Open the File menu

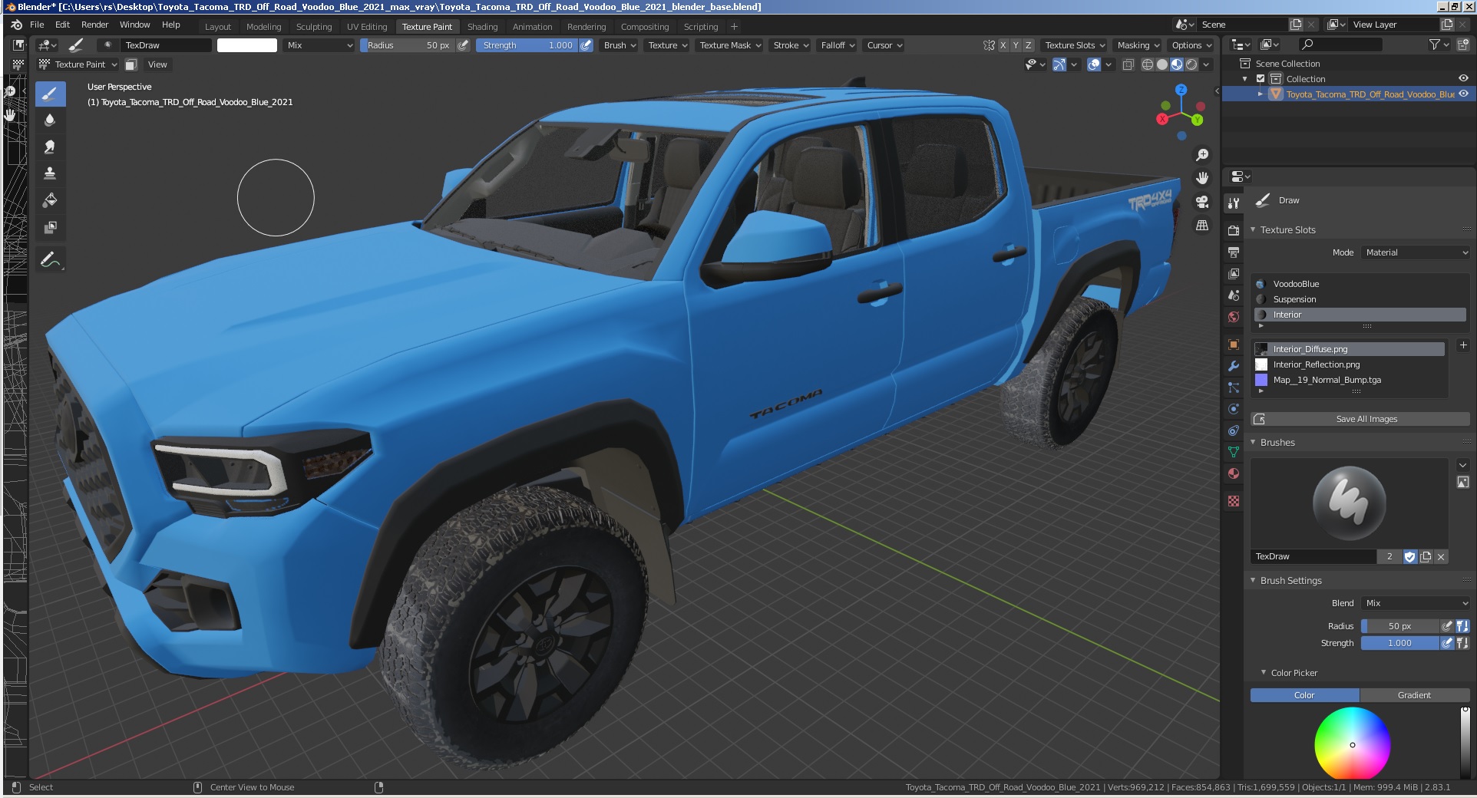[x=37, y=25]
